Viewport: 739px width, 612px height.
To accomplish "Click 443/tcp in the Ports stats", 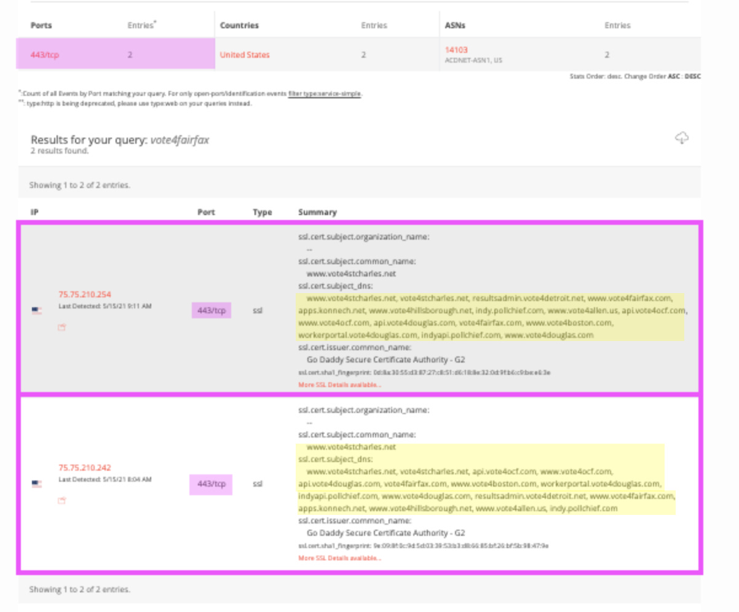I will pos(45,55).
